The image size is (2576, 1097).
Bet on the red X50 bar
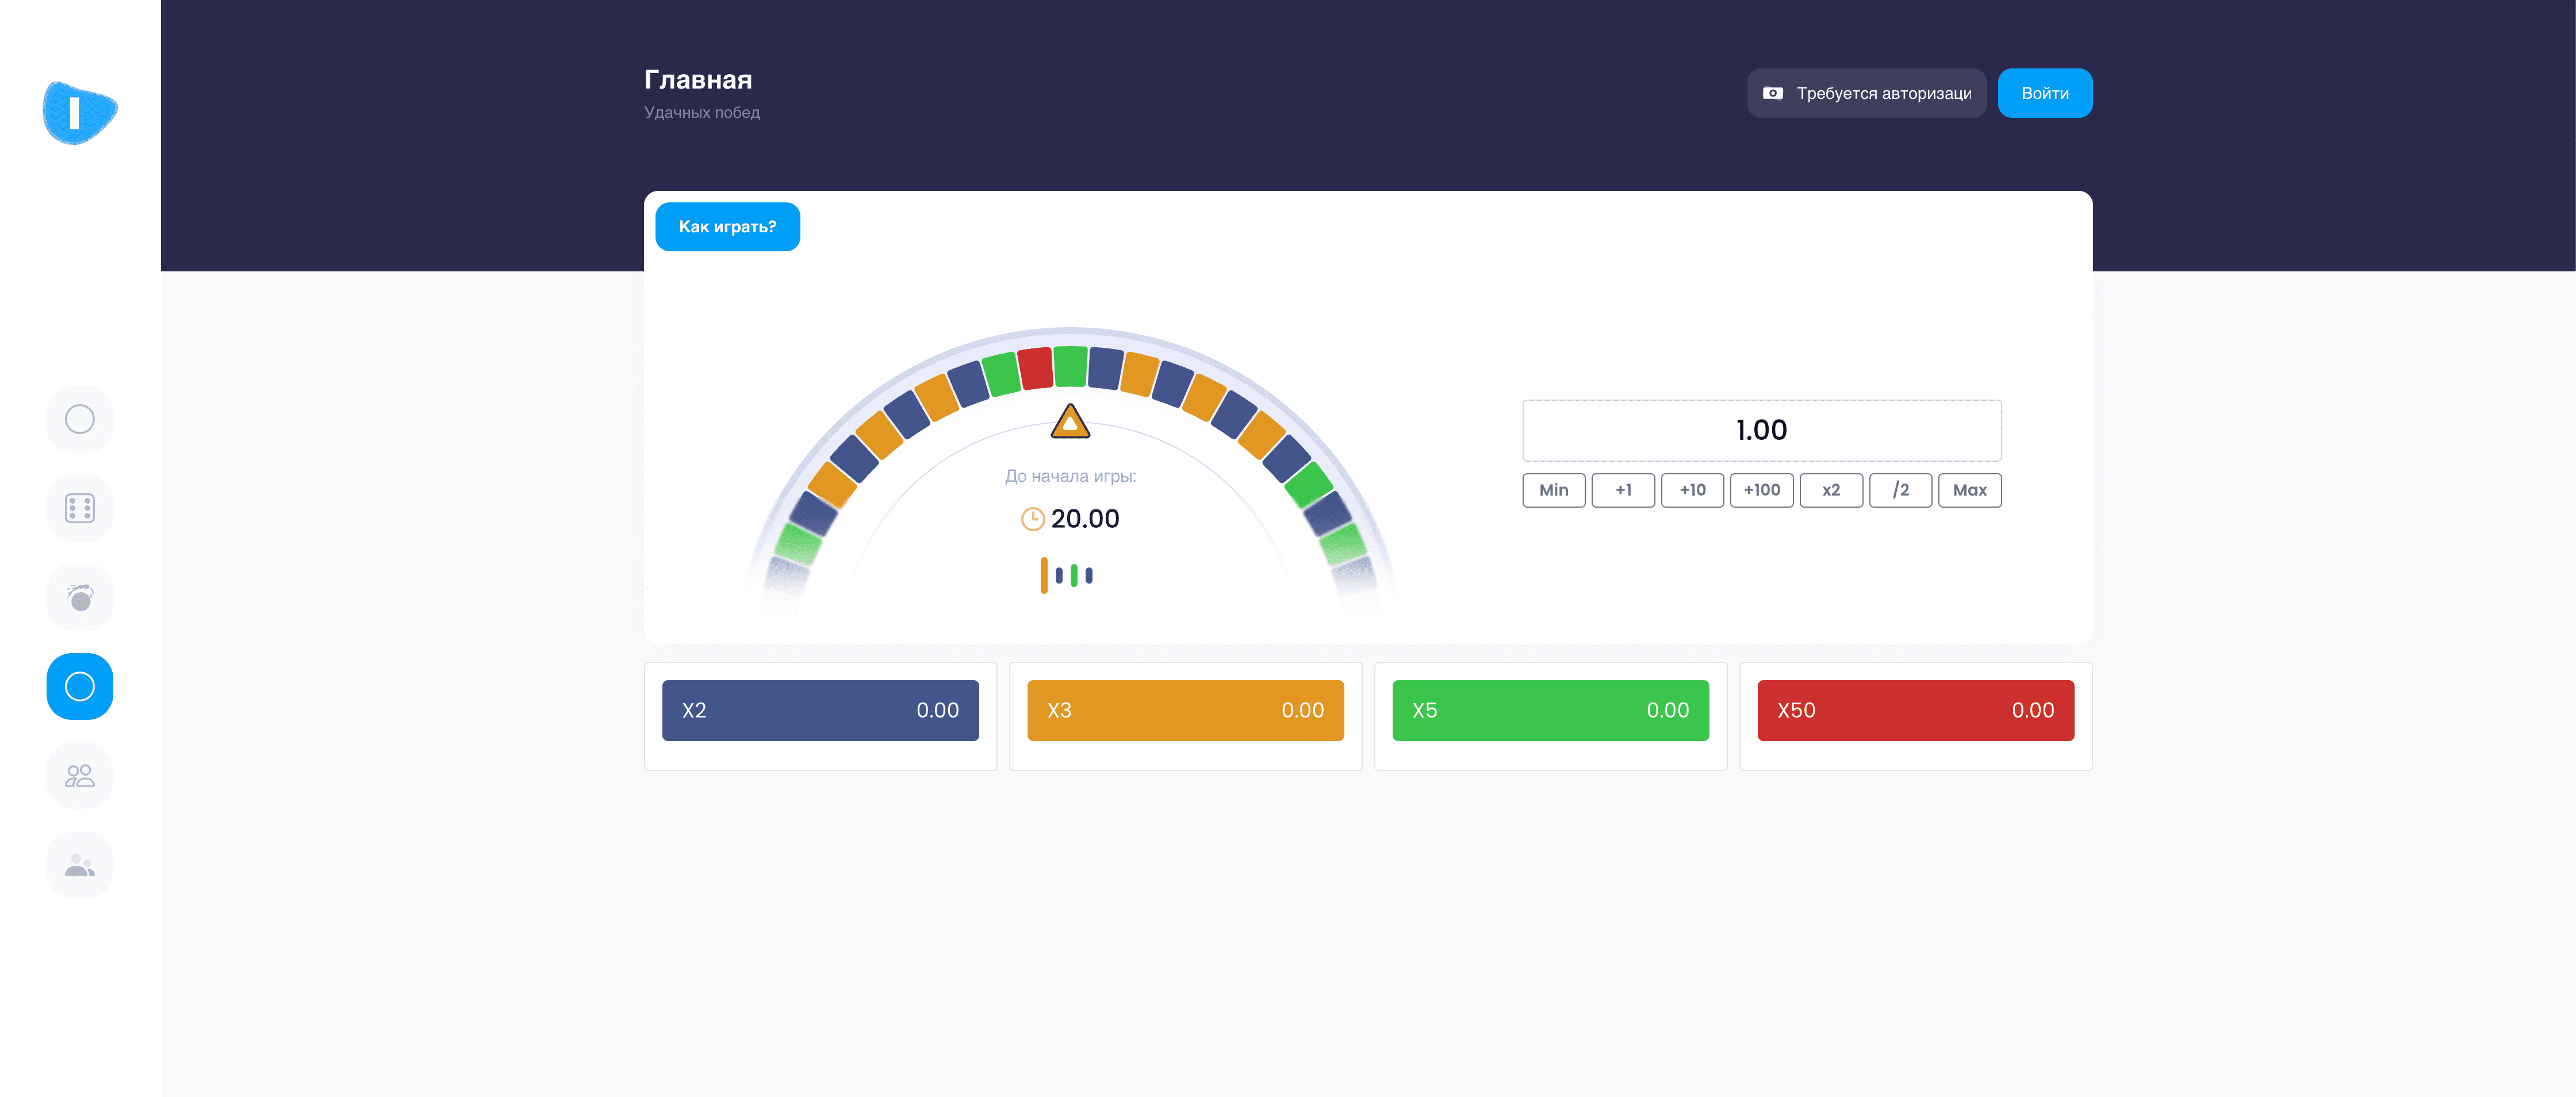(1915, 710)
